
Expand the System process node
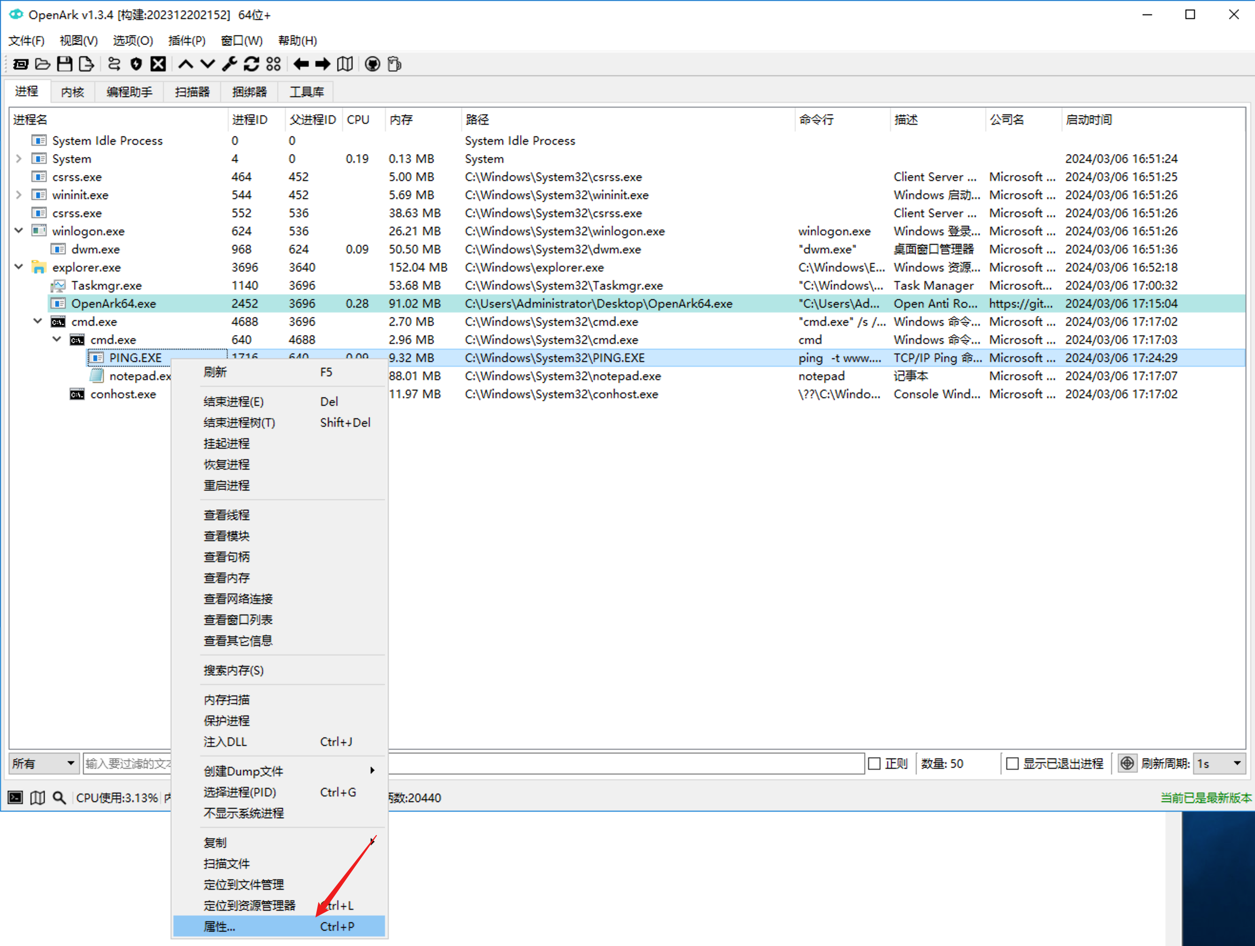pyautogui.click(x=19, y=159)
